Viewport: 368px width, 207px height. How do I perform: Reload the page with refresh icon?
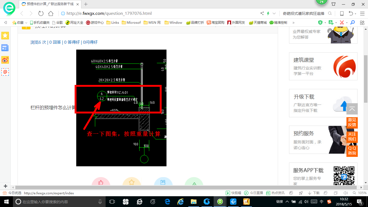click(41, 13)
